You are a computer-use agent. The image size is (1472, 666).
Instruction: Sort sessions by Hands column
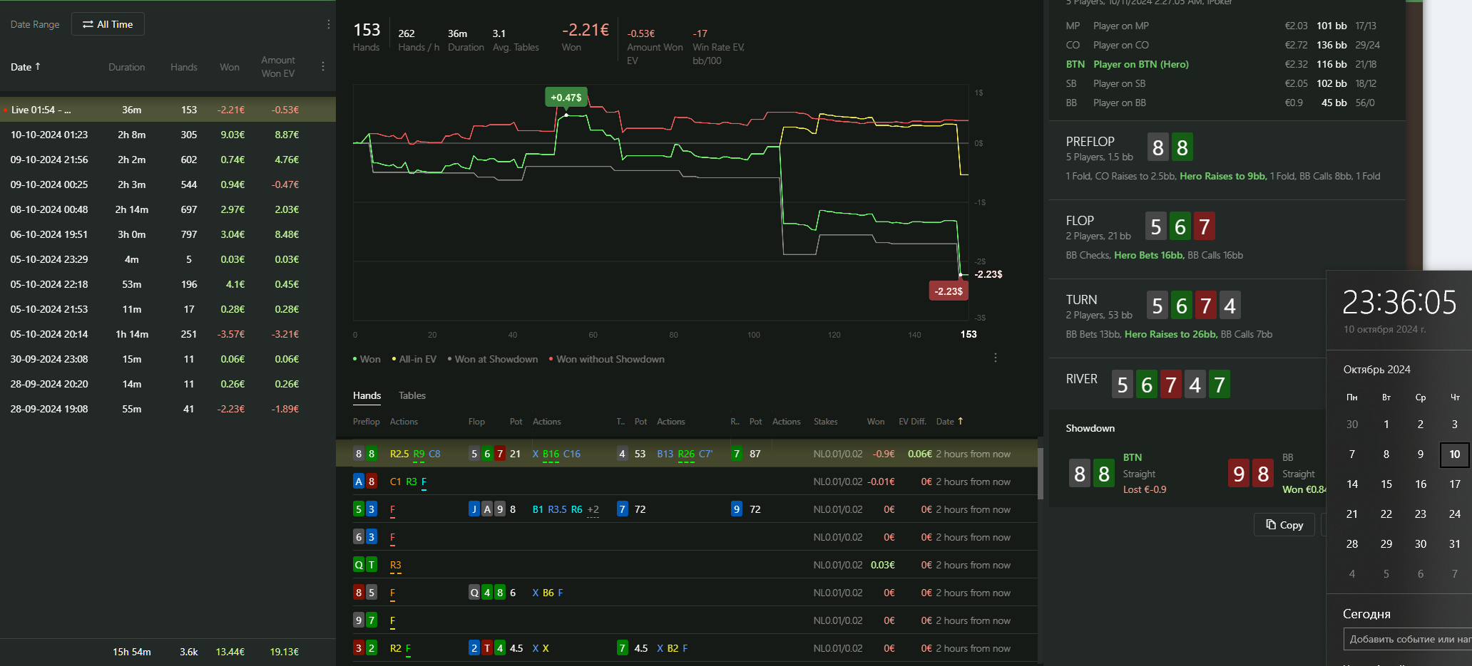click(184, 67)
